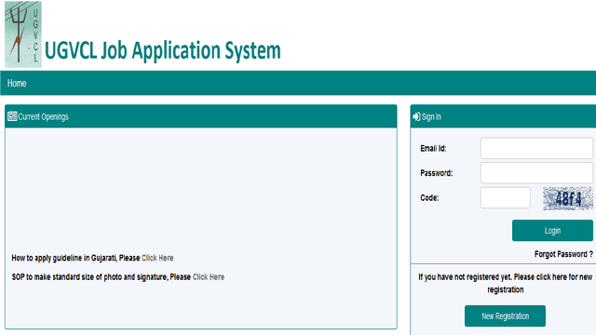Image resolution: width=596 pixels, height=335 pixels.
Task: Click the Code label
Action: [429, 198]
